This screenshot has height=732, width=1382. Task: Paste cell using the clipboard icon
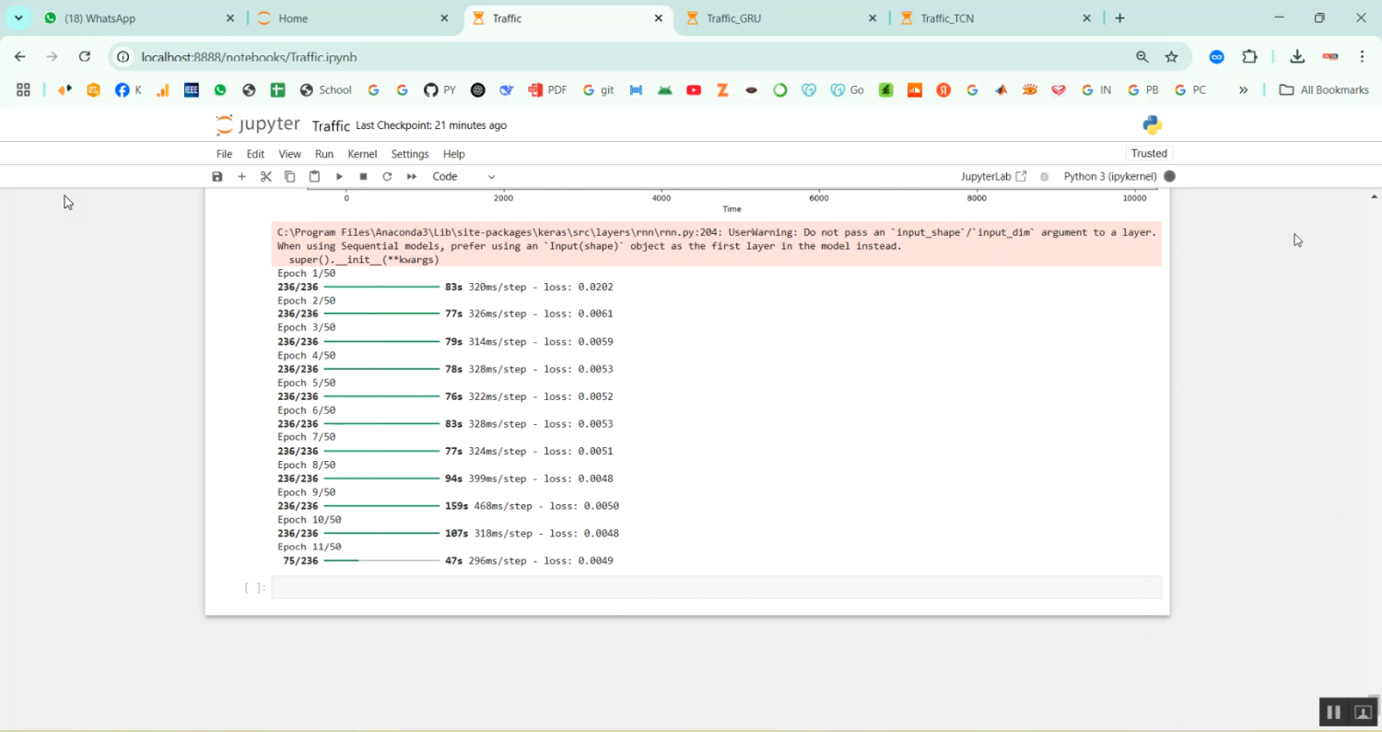[x=314, y=176]
